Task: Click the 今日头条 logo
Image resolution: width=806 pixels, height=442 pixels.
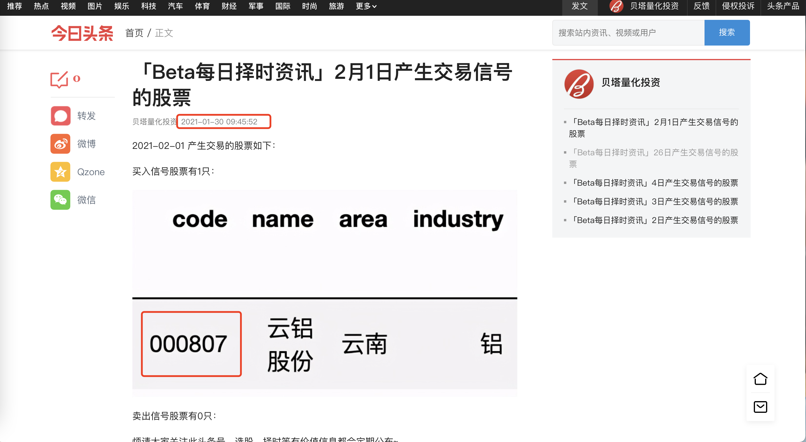Action: click(x=82, y=33)
